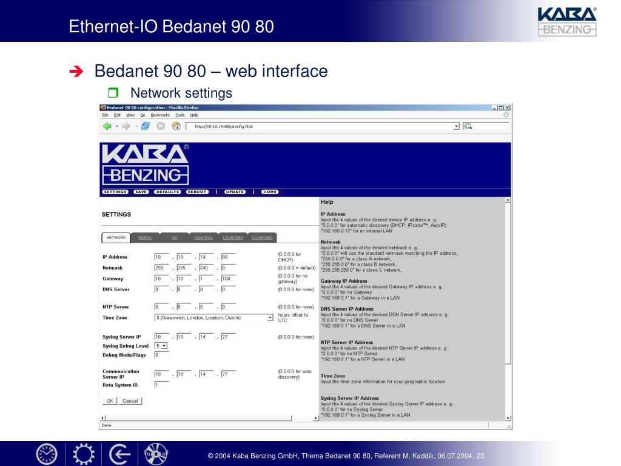621x466 pixels.
Task: Click the Beta System ID field
Action: pos(161,385)
